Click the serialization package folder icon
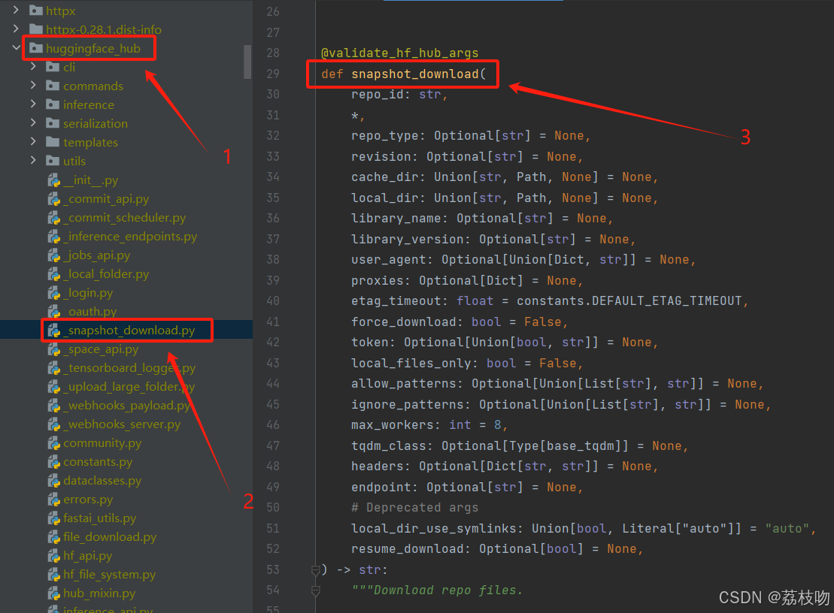Image resolution: width=834 pixels, height=613 pixels. pyautogui.click(x=53, y=123)
